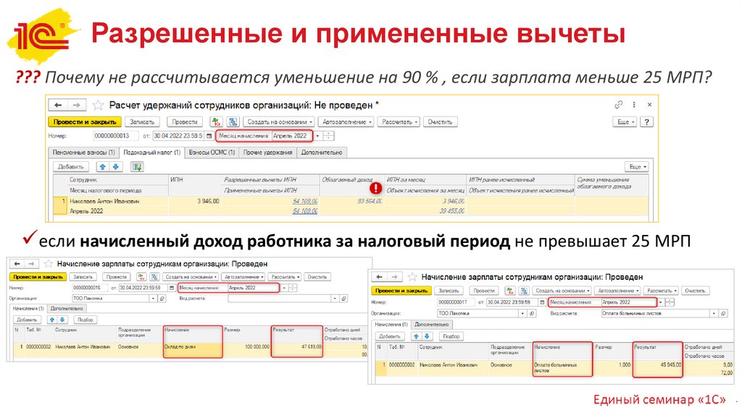Open calendar picker next to 30.04.2022 in Расчет удержаний
Viewport: 742px width, 415px height.
tap(209, 136)
